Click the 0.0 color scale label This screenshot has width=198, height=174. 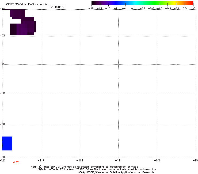pyautogui.click(x=185, y=9)
